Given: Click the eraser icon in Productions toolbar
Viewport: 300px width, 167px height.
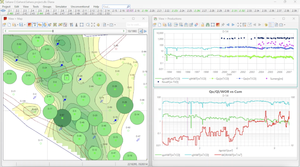Looking at the screenshot, I should click(x=196, y=25).
